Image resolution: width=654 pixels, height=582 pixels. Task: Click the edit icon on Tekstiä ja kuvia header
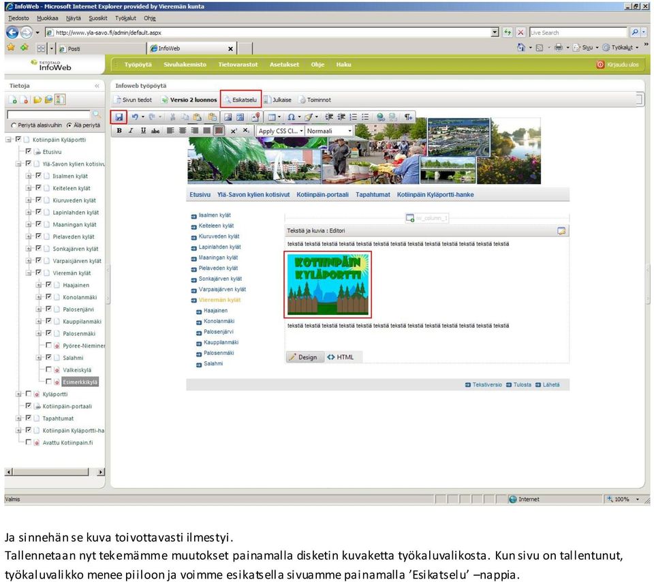(x=561, y=231)
